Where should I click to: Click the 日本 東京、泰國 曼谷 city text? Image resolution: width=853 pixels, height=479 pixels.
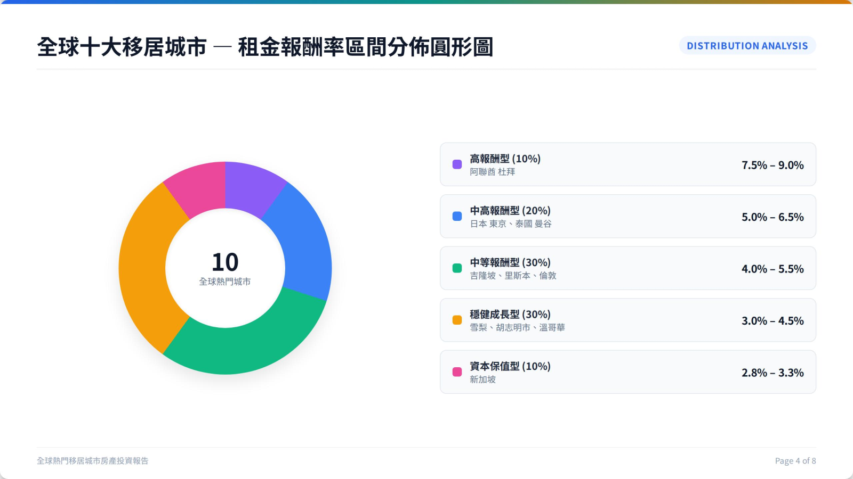tap(511, 224)
